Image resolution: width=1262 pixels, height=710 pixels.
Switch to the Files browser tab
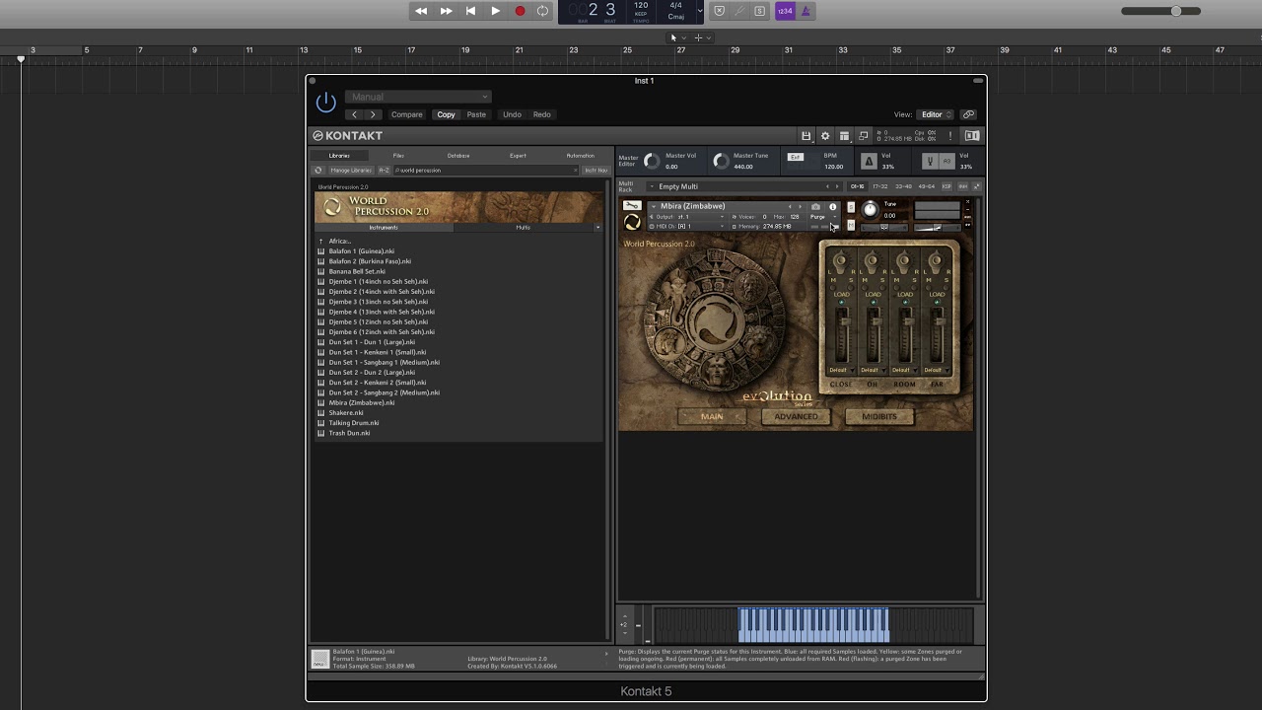tap(398, 156)
